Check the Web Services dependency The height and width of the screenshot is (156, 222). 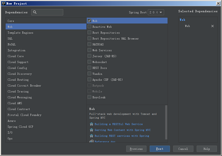coord(89,50)
